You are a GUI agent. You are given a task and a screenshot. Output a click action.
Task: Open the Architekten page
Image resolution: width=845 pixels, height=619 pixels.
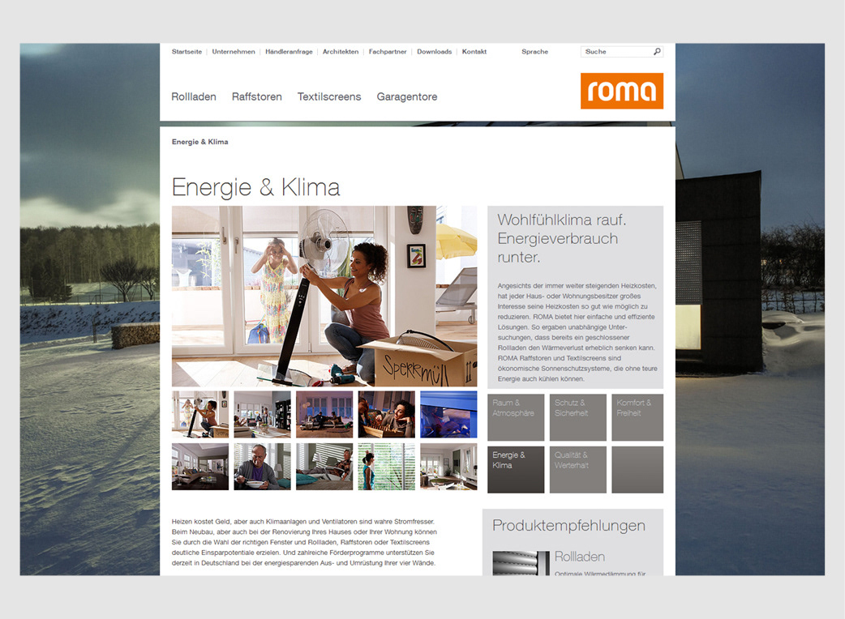pyautogui.click(x=341, y=52)
